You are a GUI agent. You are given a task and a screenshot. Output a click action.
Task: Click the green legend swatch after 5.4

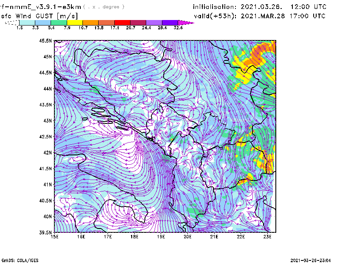click(59, 23)
